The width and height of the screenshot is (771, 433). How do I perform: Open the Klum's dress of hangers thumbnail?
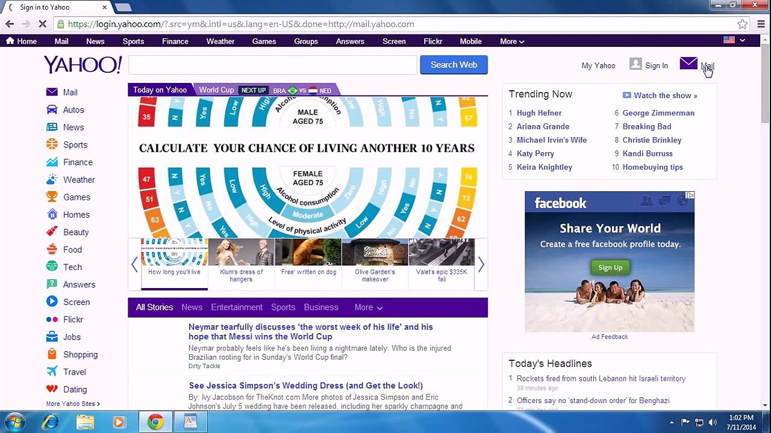[x=241, y=262]
